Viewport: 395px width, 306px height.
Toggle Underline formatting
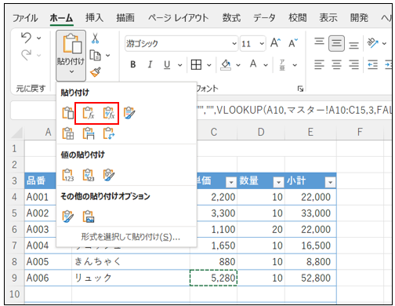tap(167, 64)
